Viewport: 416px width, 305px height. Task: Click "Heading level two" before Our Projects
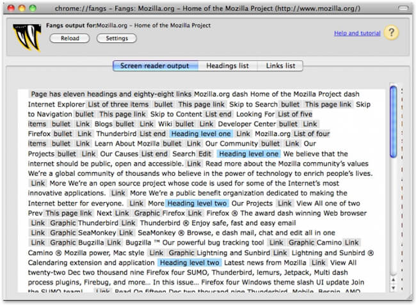197,203
